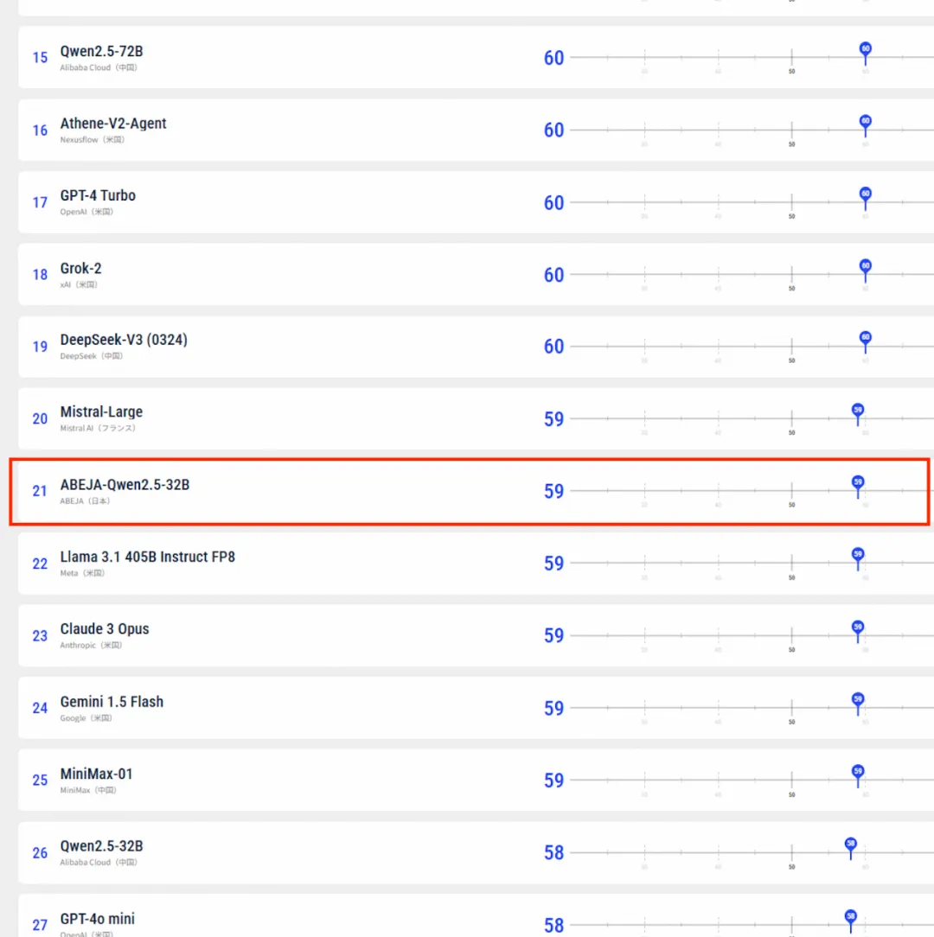Screen dimensions: 934x937
Task: Click rank number 25
Action: pyautogui.click(x=40, y=781)
